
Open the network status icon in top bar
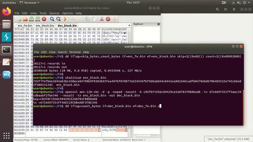pos(233,3)
